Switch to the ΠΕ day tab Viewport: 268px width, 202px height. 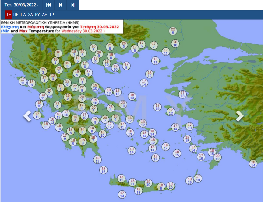(16, 15)
